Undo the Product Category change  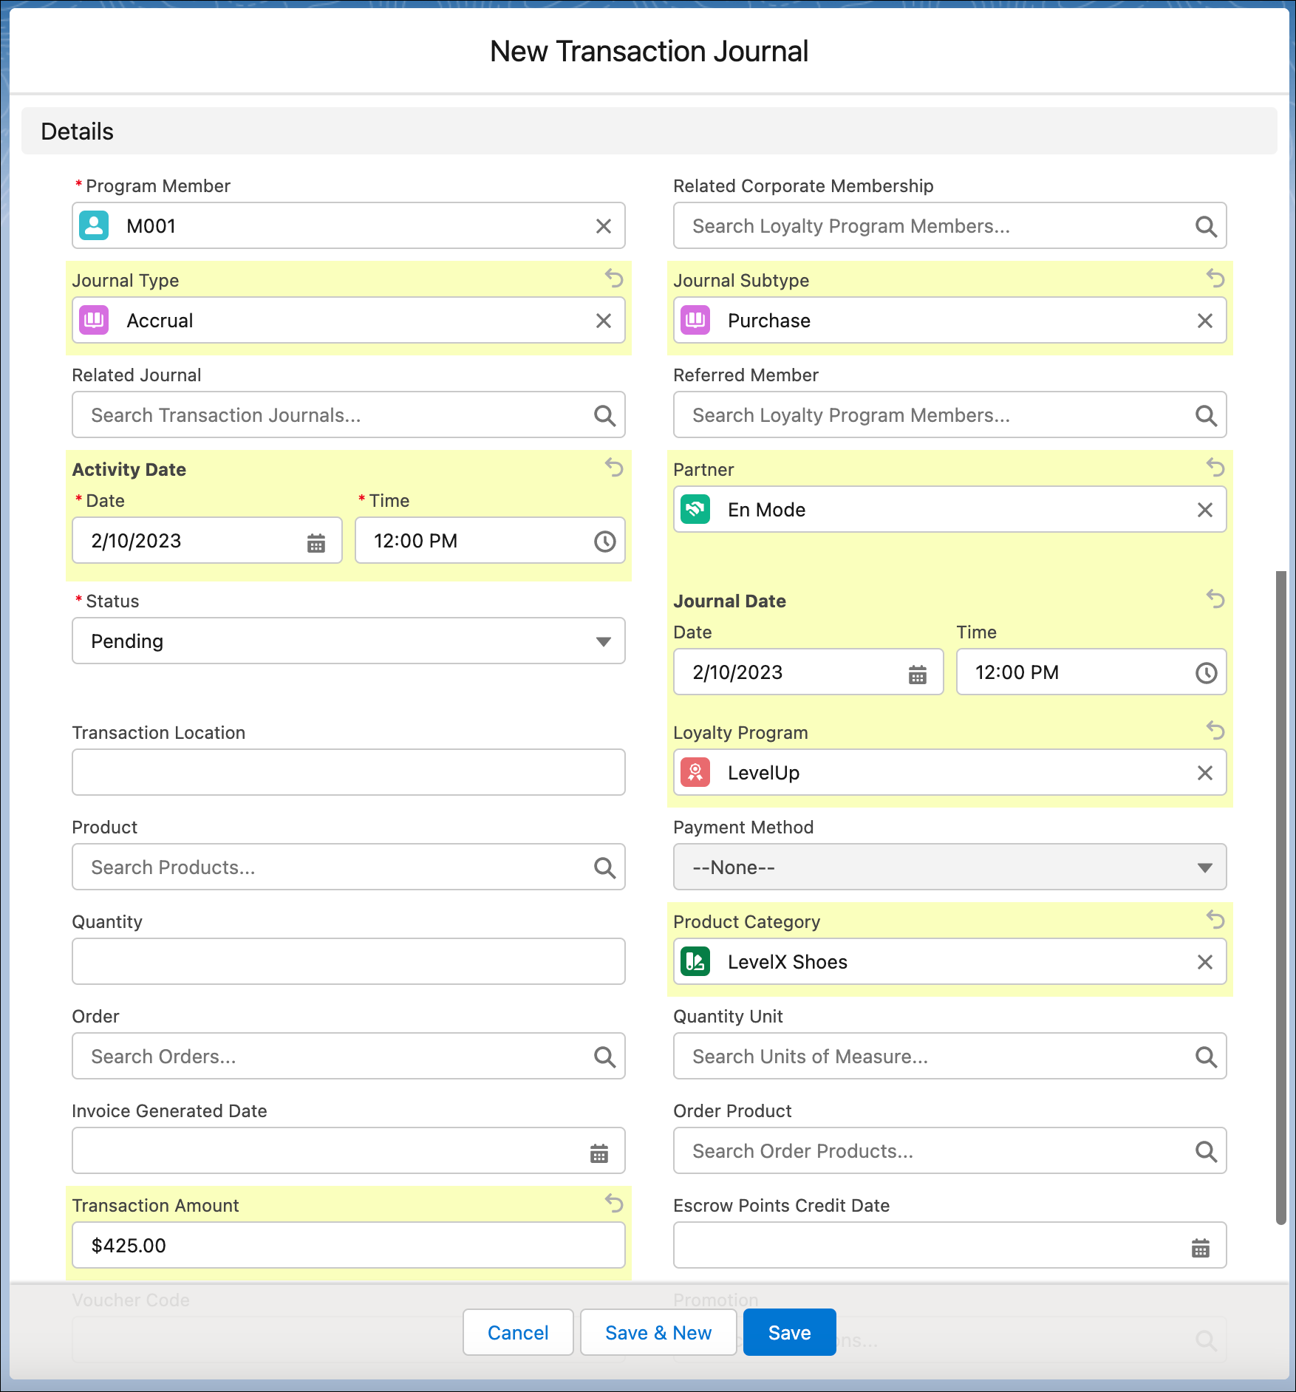click(1215, 920)
